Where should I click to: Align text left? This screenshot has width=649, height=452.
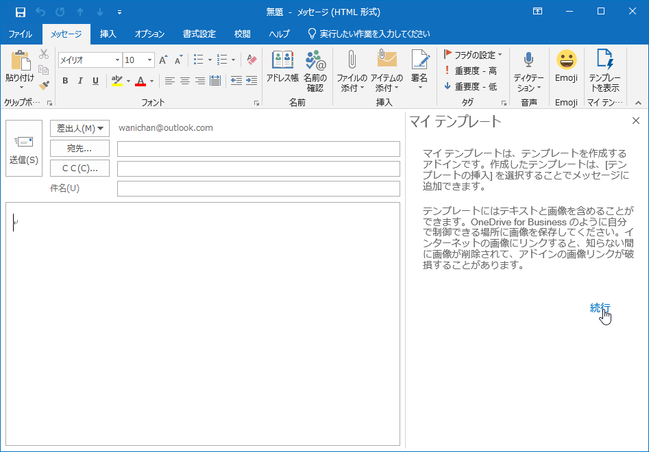(170, 81)
